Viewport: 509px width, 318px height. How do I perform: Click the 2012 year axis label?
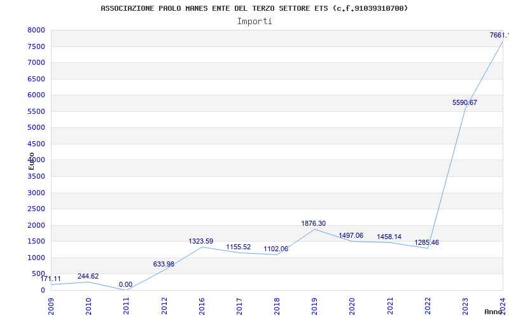click(164, 305)
